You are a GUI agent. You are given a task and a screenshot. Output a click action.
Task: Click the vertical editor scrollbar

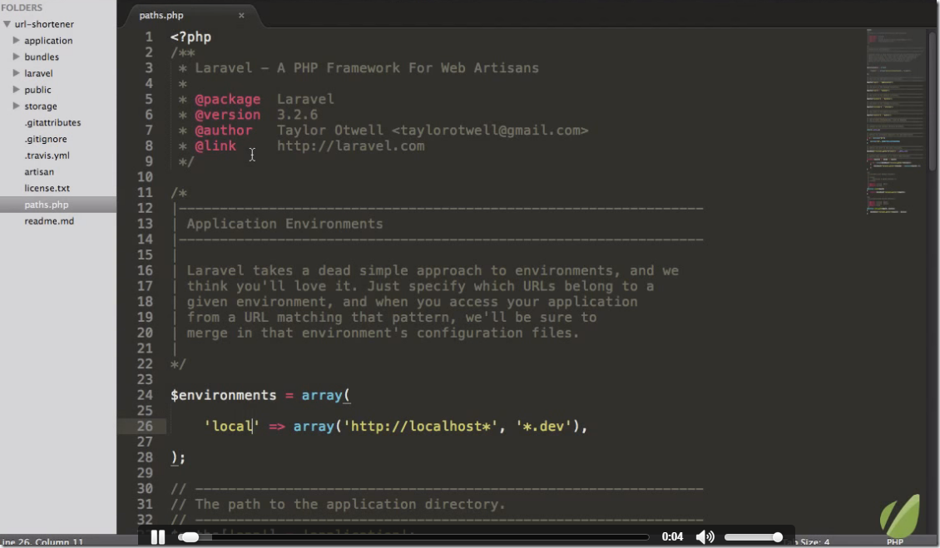click(x=933, y=101)
